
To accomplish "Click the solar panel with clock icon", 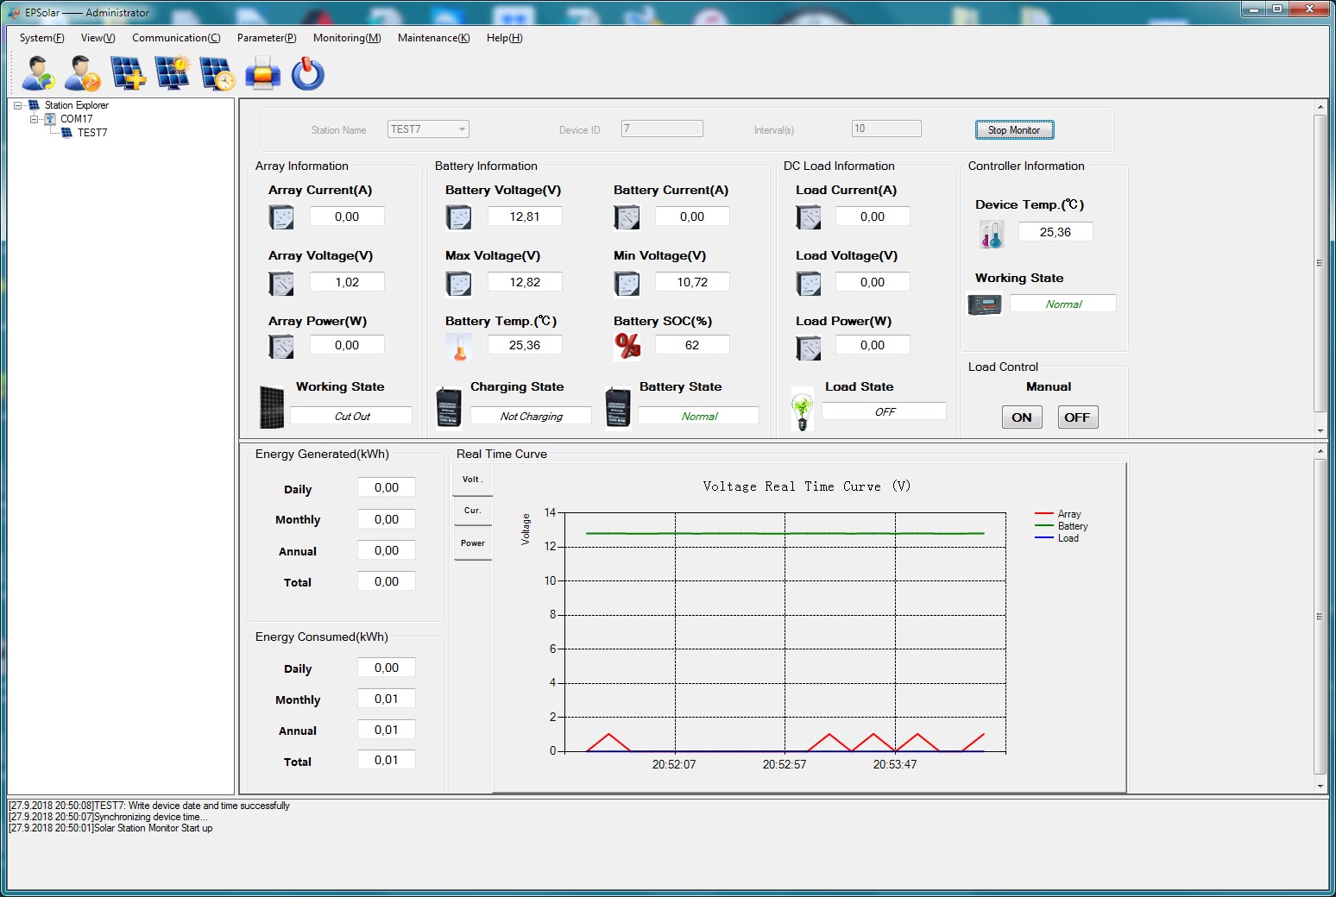I will pos(217,73).
